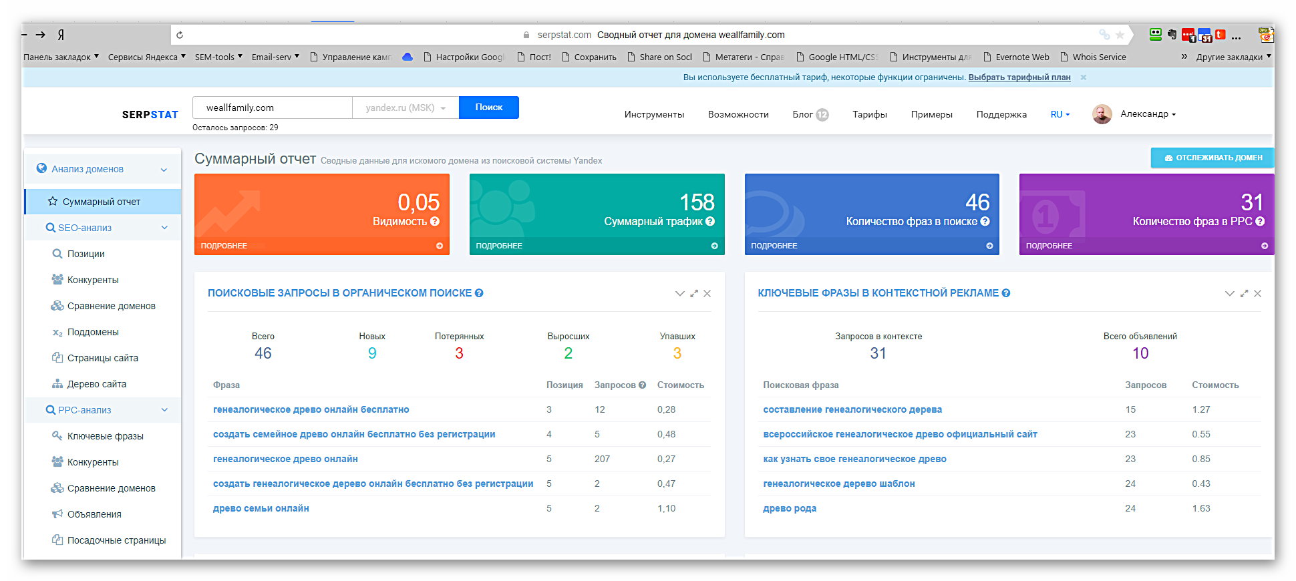Open help tooltip for Запросов column
Screen dimensions: 1296x581
tap(642, 385)
